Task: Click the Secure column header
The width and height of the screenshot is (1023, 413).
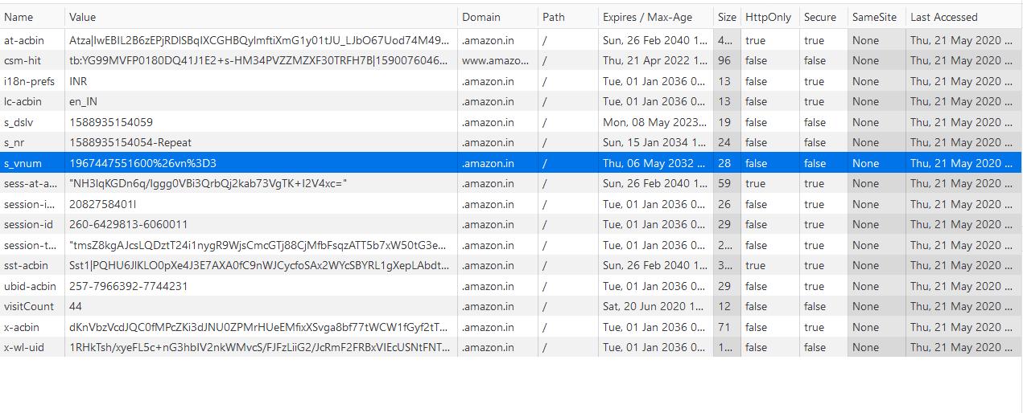Action: pyautogui.click(x=819, y=17)
